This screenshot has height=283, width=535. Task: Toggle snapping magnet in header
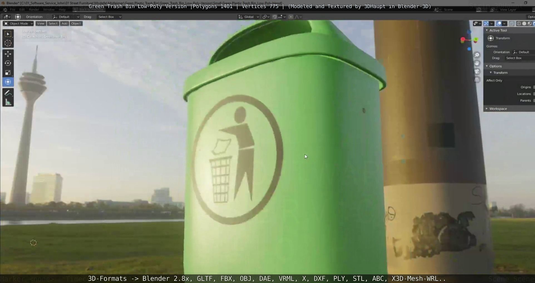click(274, 17)
